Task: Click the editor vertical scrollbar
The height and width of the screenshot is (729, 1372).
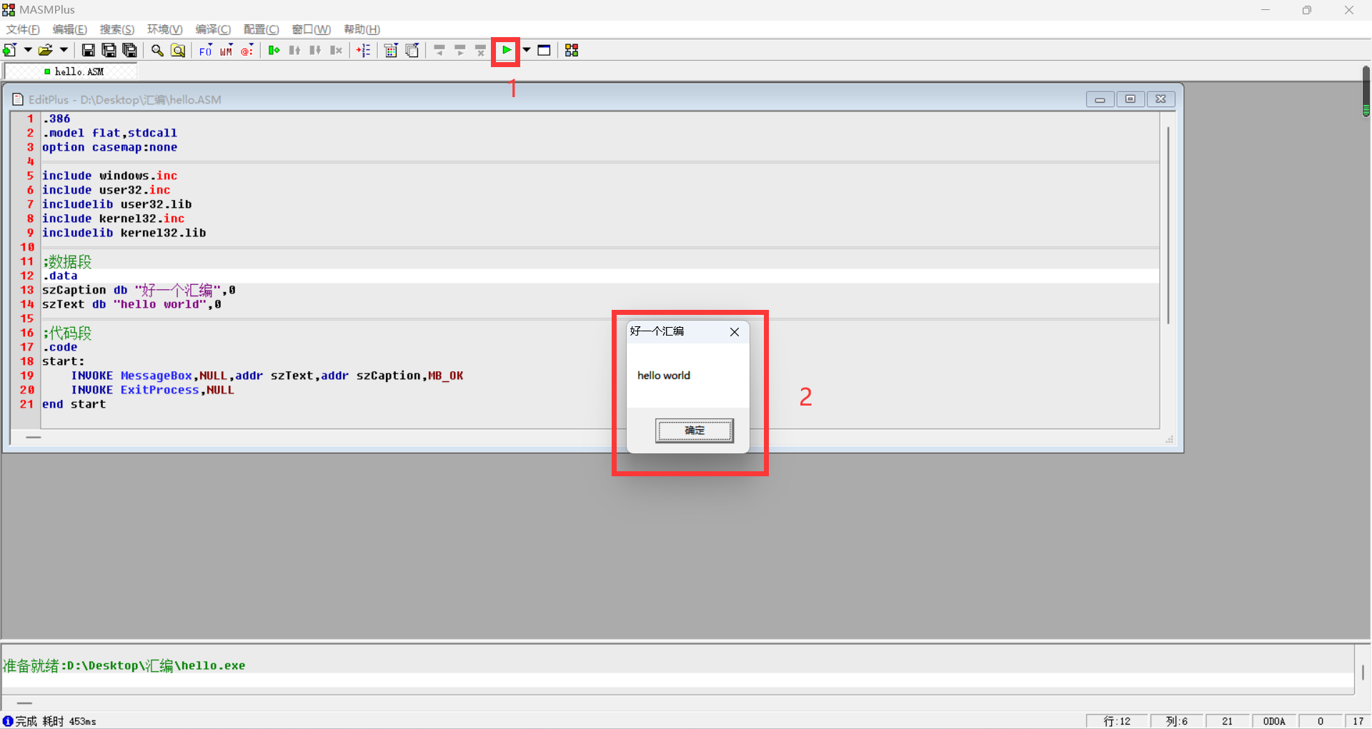Action: (x=1168, y=226)
